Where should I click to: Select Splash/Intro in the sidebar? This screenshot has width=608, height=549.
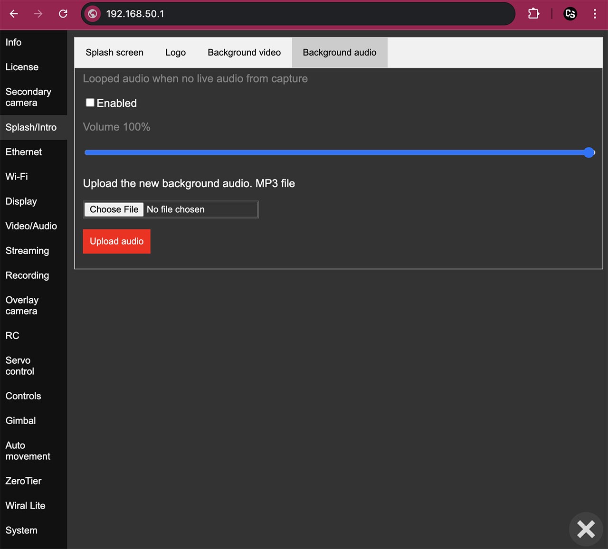pyautogui.click(x=33, y=127)
